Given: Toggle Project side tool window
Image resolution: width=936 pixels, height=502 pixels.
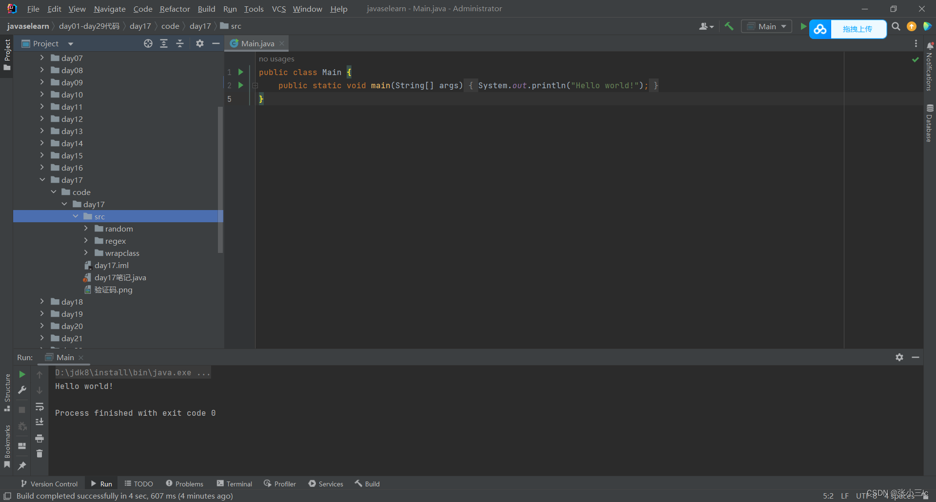Looking at the screenshot, I should 7,55.
